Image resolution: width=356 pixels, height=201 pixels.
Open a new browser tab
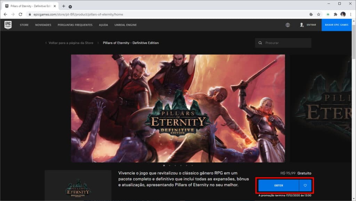click(x=64, y=6)
